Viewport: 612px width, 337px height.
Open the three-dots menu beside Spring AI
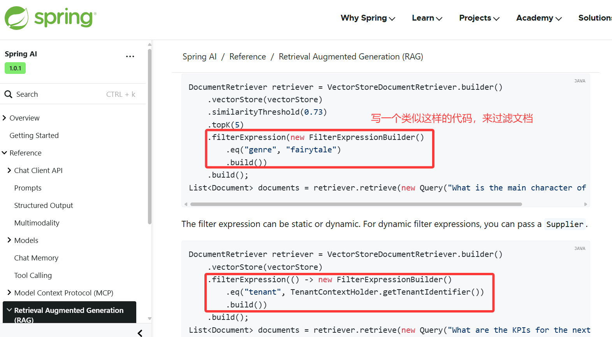pyautogui.click(x=130, y=56)
